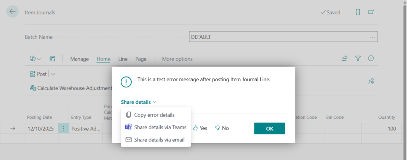The height and width of the screenshot is (160, 407).
Task: Click More options
Action: [x=177, y=59]
